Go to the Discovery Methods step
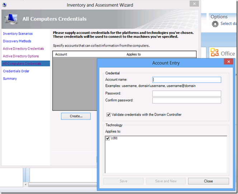Screen dimensions: 238x194 [x=17, y=41]
